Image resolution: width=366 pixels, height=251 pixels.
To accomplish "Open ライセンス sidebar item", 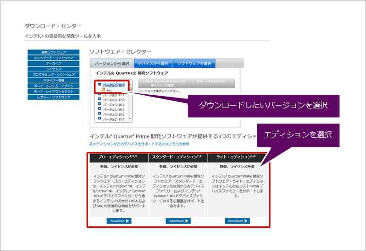I will 53,69.
